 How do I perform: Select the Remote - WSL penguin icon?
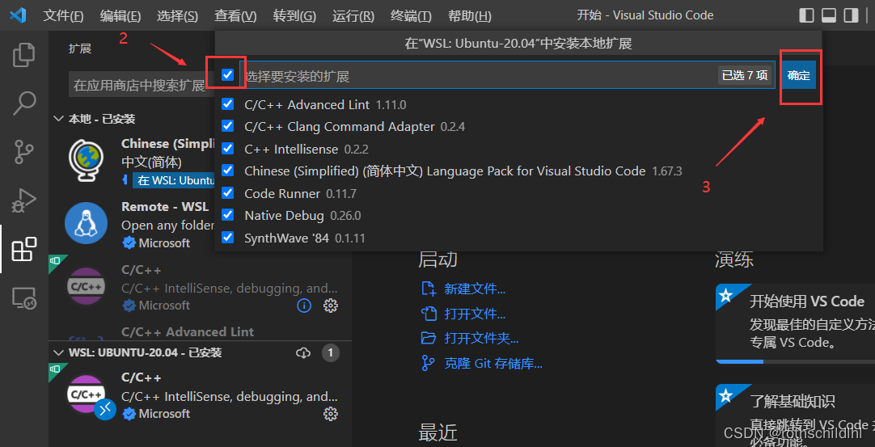pos(86,223)
